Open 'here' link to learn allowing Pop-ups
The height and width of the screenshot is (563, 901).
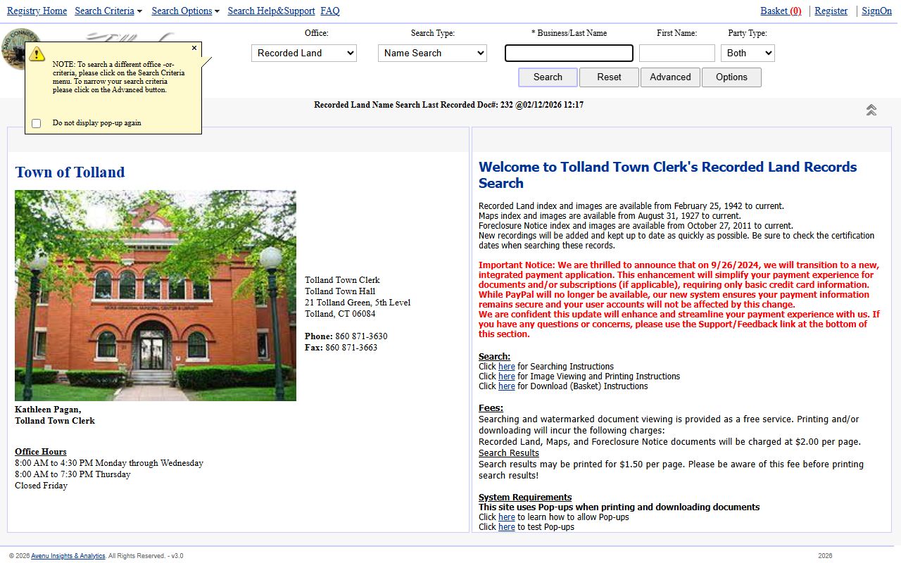pos(507,517)
